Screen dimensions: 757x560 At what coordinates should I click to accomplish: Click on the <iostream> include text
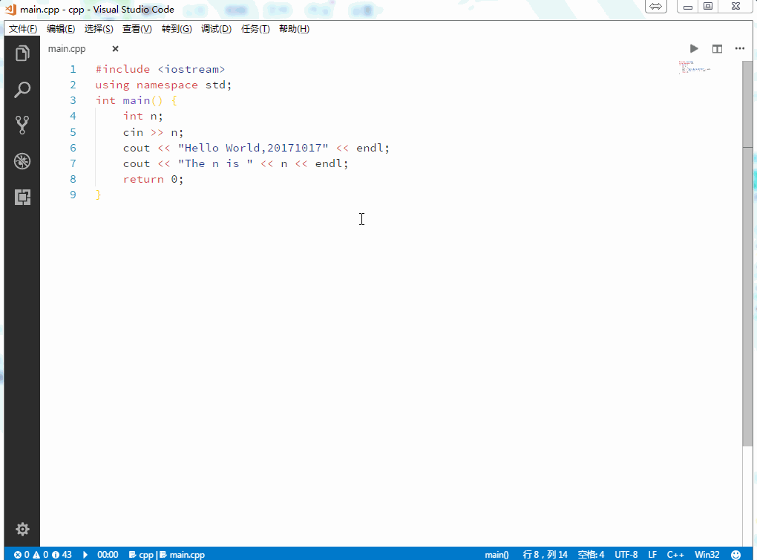pyautogui.click(x=191, y=69)
